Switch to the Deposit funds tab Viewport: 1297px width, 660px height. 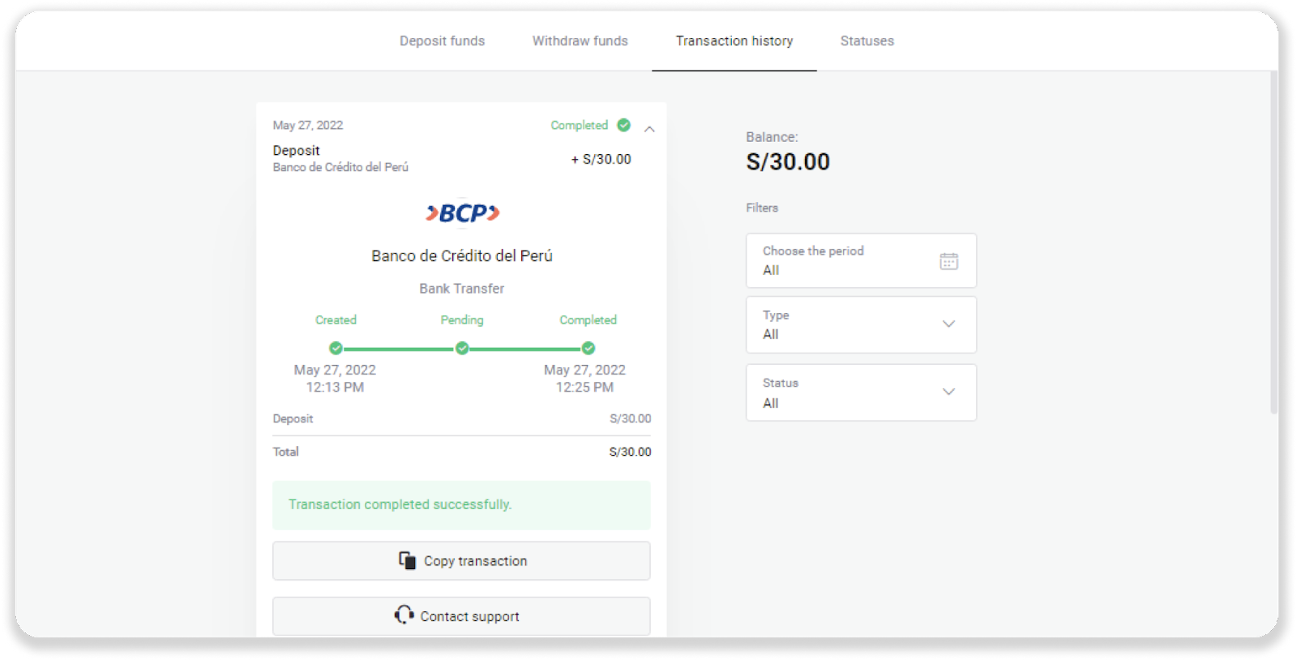[x=442, y=41]
